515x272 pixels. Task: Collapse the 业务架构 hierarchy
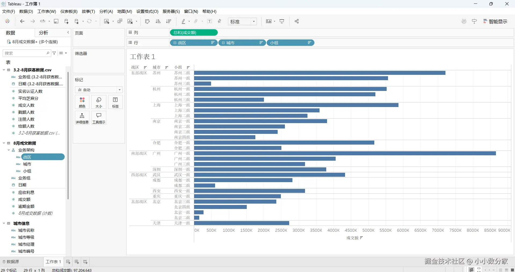9,150
